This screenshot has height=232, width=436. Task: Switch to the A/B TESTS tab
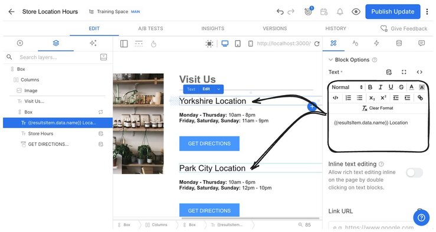point(150,28)
